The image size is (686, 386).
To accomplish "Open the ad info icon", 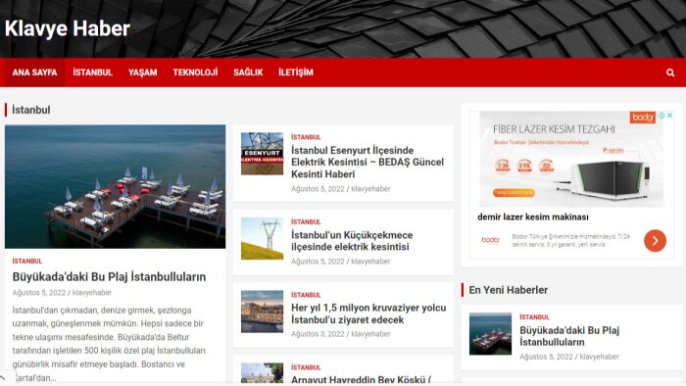I will pyautogui.click(x=661, y=116).
